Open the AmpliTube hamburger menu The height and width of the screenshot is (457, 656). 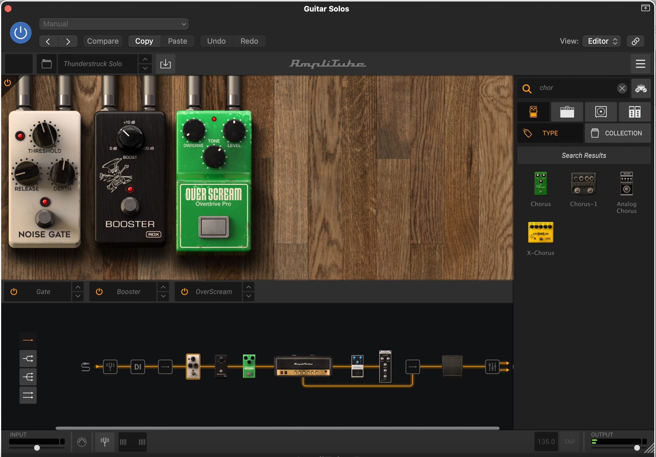tap(640, 64)
